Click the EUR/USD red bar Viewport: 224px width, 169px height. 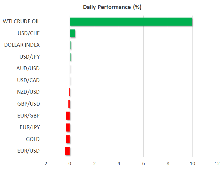click(67, 151)
